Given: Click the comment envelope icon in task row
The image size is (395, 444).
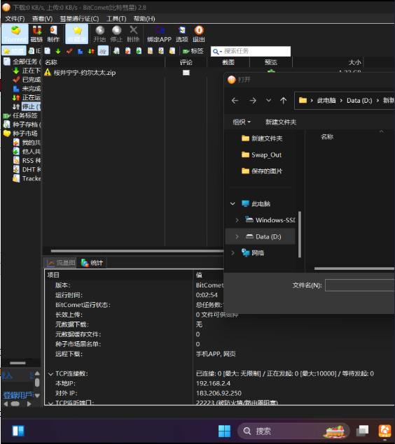Looking at the screenshot, I should [x=186, y=73].
